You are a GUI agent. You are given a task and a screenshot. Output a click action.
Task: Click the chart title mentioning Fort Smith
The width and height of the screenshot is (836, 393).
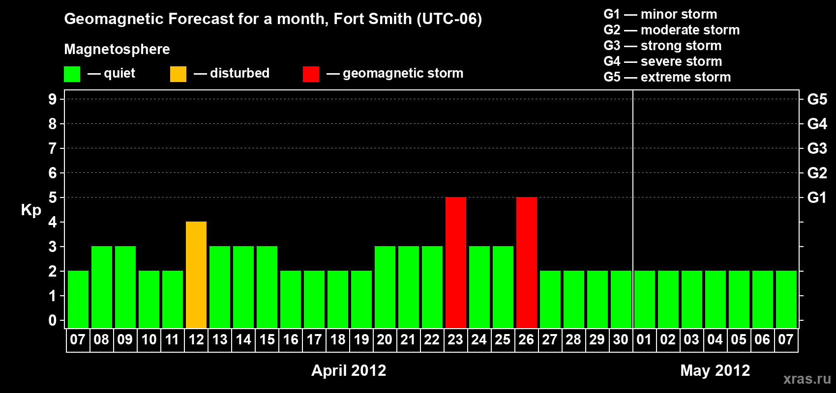(x=273, y=19)
